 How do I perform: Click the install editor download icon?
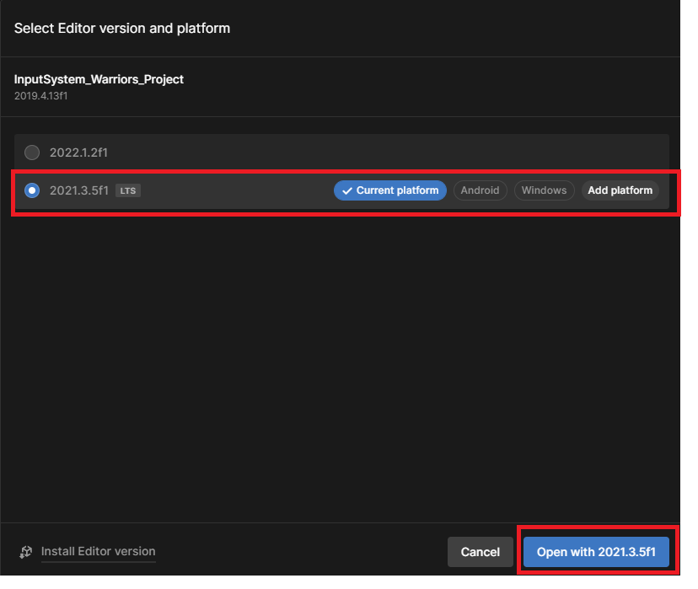pyautogui.click(x=26, y=552)
